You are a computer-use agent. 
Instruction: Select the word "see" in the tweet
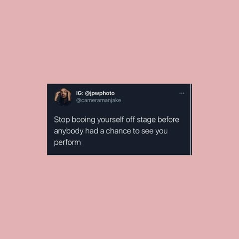point(147,131)
